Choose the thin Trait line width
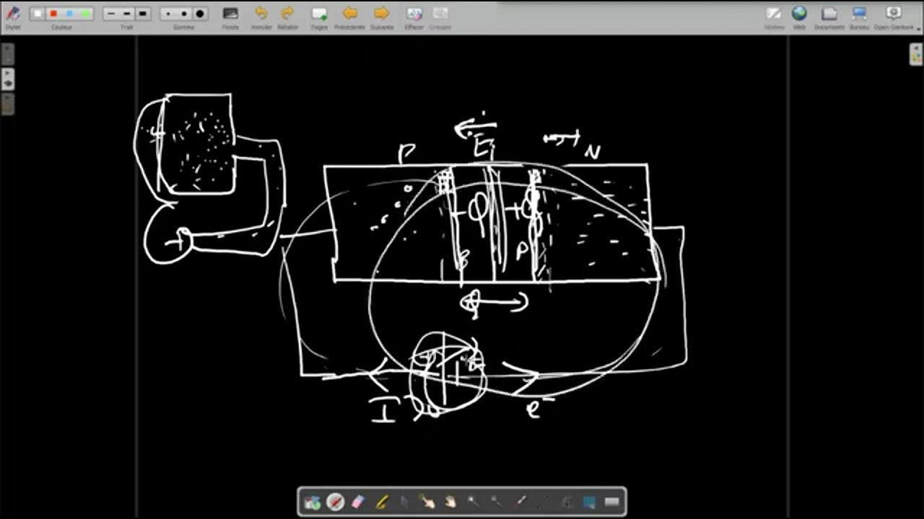Screen dimensions: 924x519 tap(111, 14)
